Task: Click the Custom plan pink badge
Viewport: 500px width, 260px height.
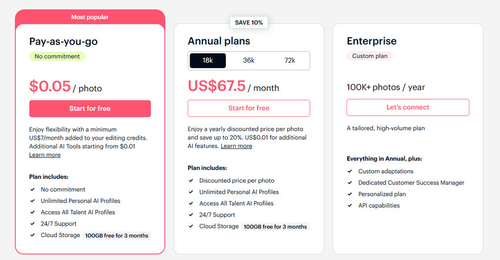Action: click(x=369, y=56)
